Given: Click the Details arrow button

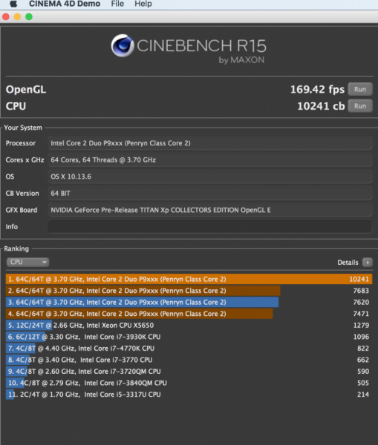Looking at the screenshot, I should [368, 263].
